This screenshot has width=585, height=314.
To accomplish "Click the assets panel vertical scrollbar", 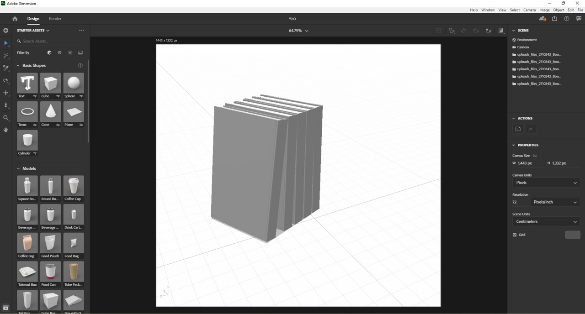I will click(88, 100).
